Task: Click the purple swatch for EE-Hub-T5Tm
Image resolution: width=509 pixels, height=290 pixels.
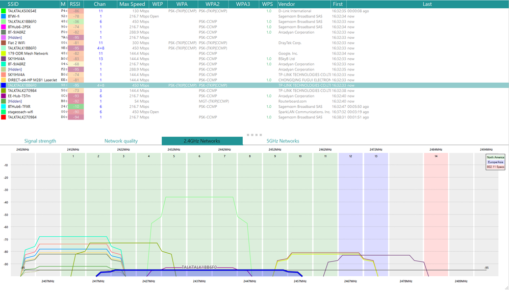Action: [3, 96]
